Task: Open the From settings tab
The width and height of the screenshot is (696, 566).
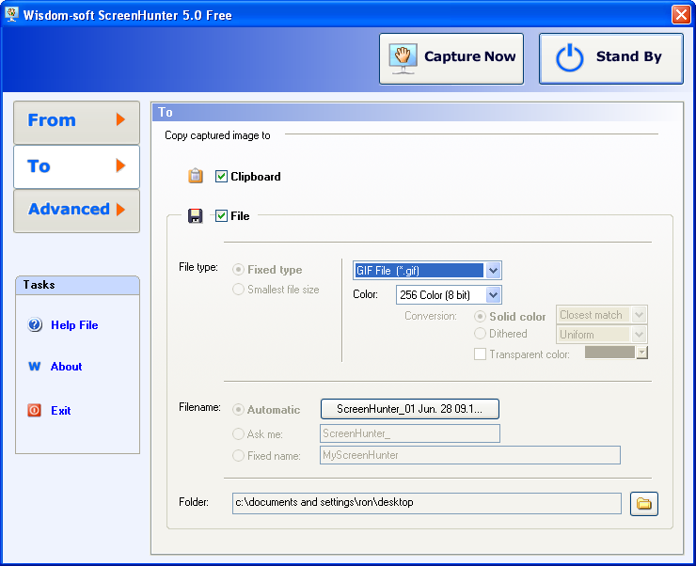Action: (x=76, y=122)
